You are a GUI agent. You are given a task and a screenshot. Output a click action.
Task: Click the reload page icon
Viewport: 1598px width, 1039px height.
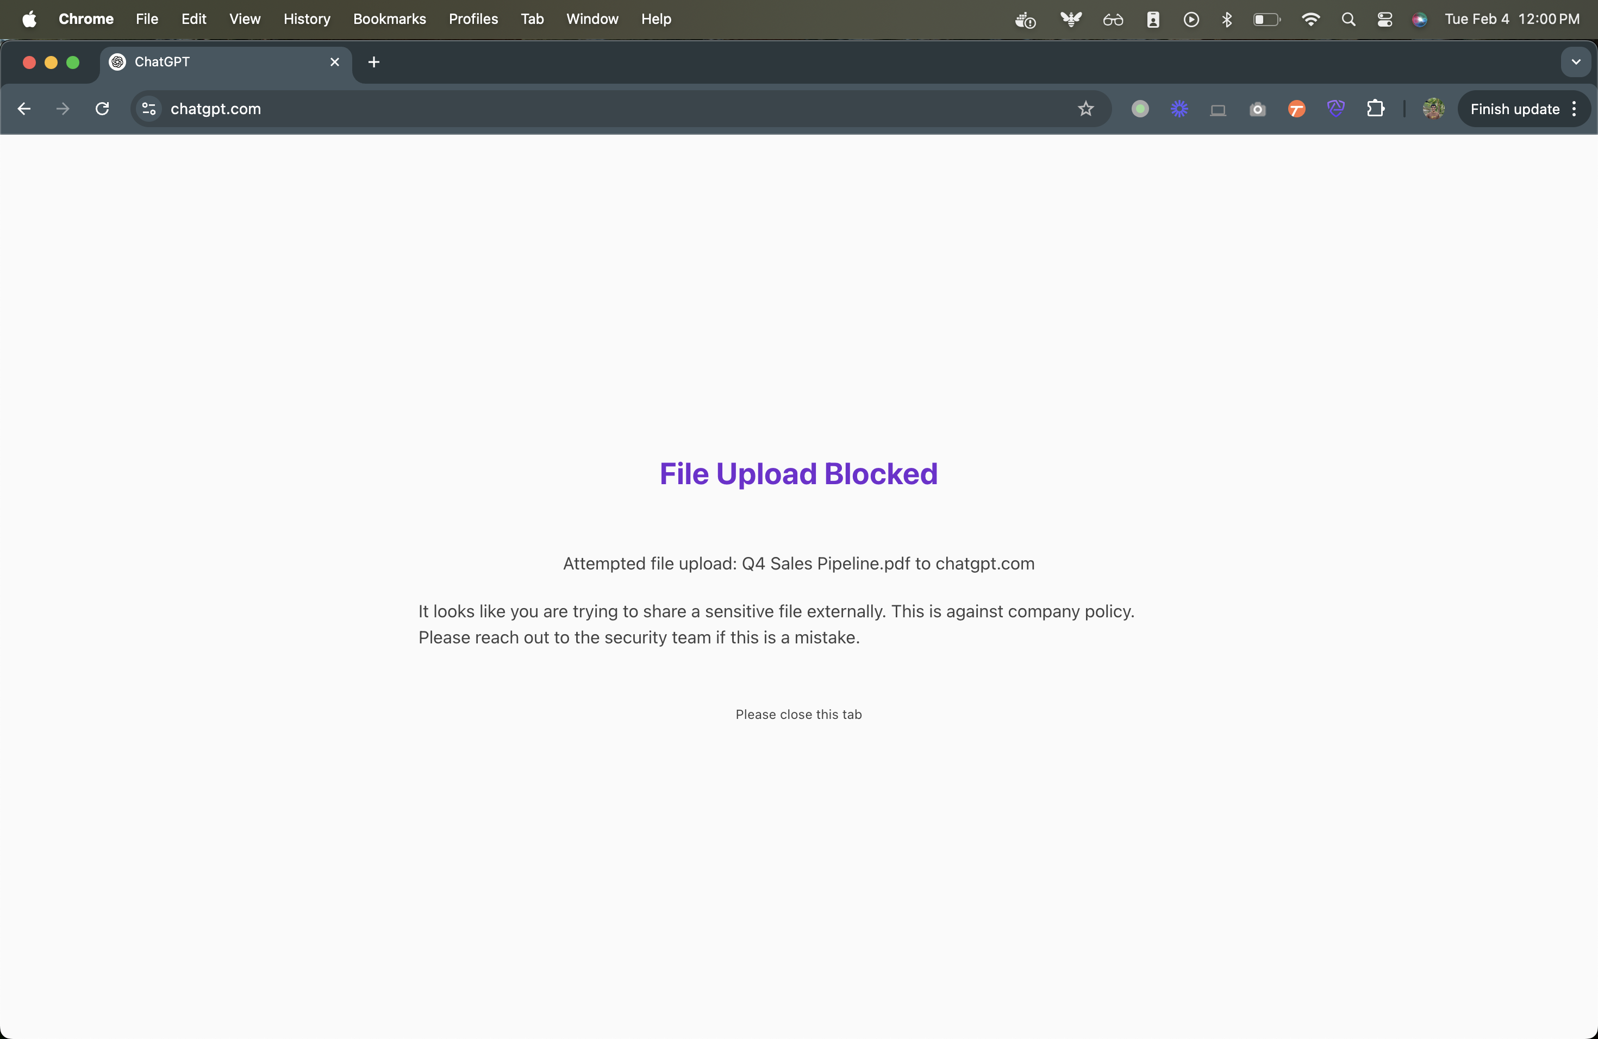(102, 109)
